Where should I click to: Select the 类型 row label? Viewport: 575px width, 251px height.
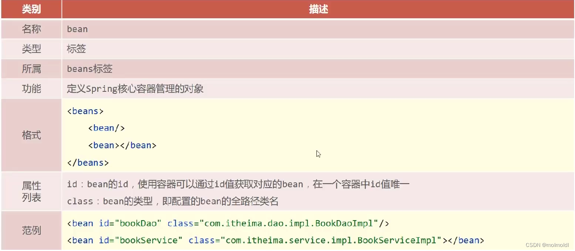pyautogui.click(x=31, y=49)
